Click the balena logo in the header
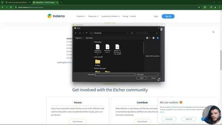Image resolution: width=222 pixels, height=125 pixels. point(56,16)
